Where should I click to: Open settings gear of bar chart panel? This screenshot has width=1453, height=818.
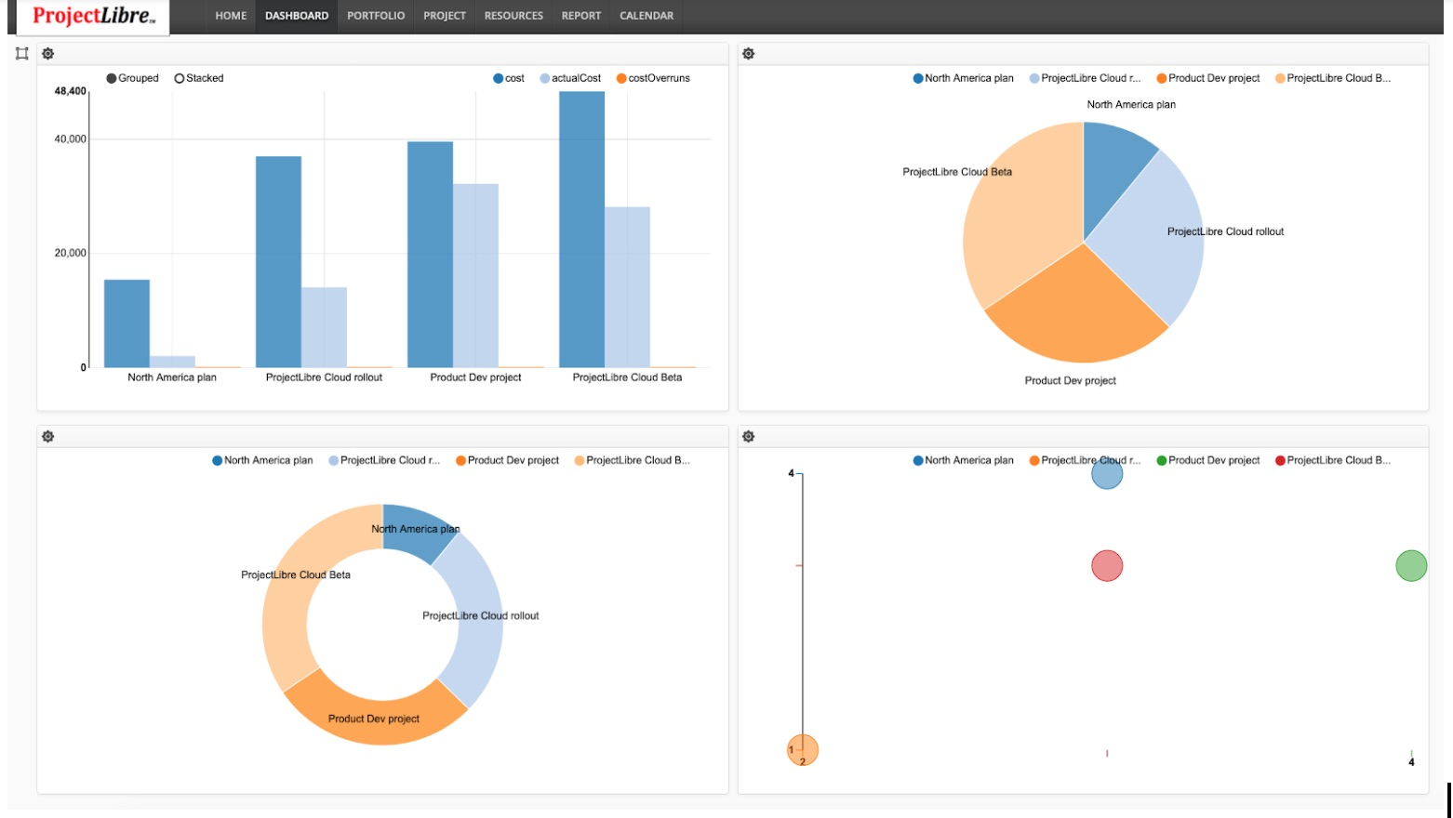[48, 54]
